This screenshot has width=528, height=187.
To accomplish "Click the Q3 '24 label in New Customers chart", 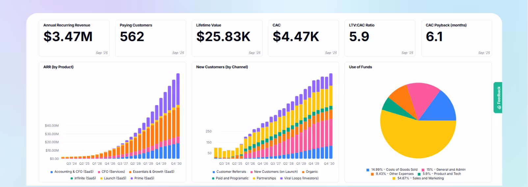I will coord(224,163).
